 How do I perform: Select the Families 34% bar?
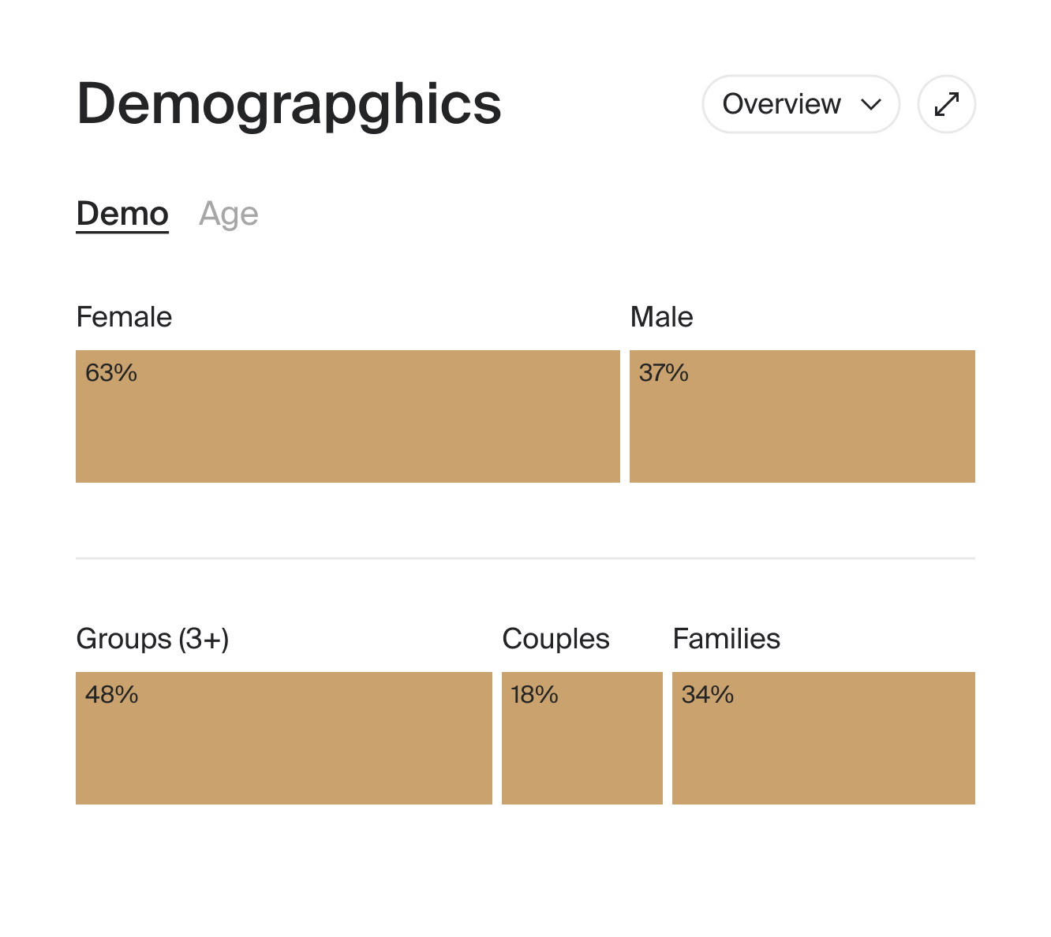(x=825, y=738)
